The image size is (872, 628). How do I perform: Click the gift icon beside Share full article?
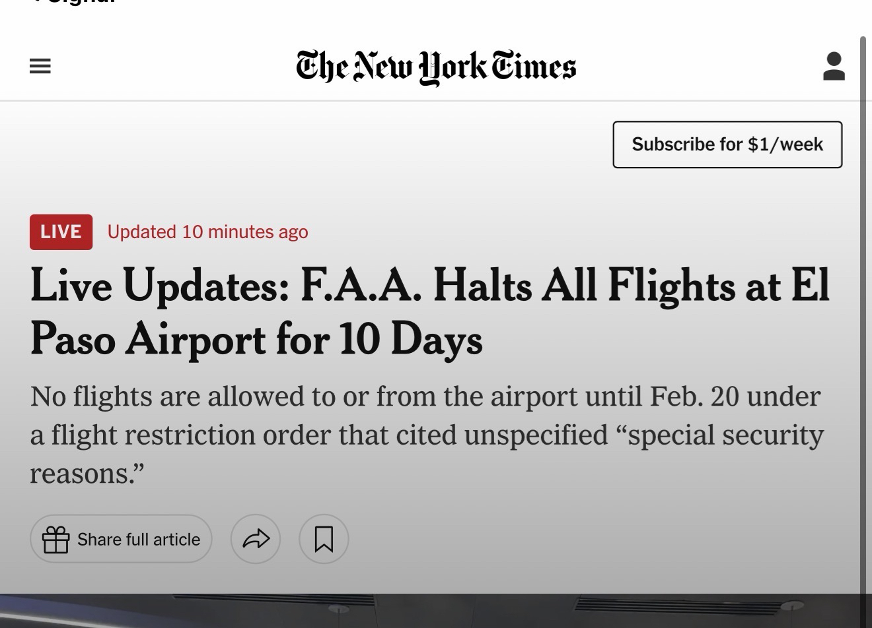tap(56, 539)
